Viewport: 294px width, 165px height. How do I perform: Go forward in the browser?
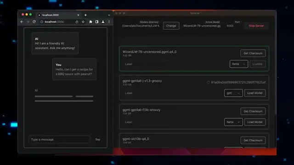coord(28,22)
